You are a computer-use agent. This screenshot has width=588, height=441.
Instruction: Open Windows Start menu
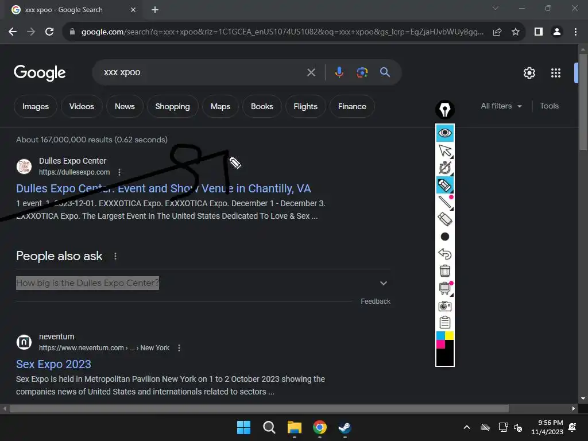tap(243, 427)
